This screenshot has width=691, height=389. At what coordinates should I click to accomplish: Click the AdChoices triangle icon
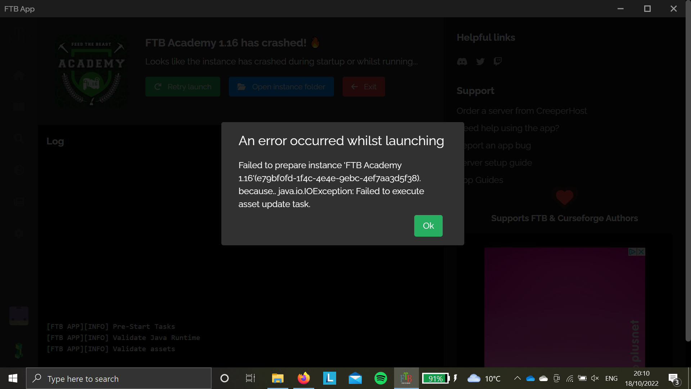pos(632,252)
